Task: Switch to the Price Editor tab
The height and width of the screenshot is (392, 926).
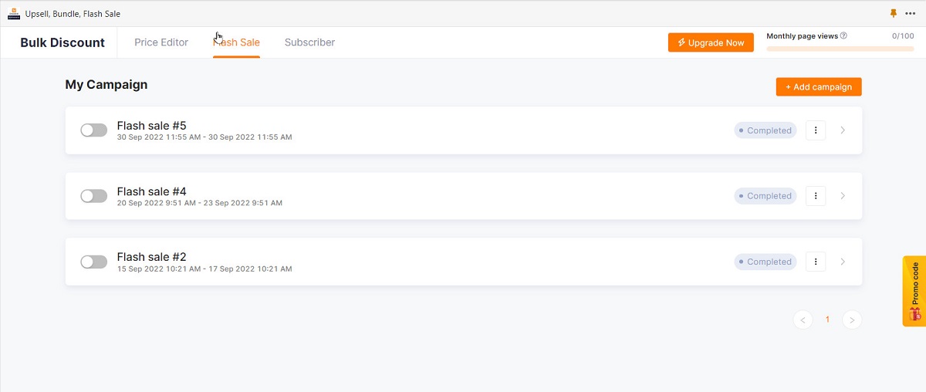Action: 161,42
